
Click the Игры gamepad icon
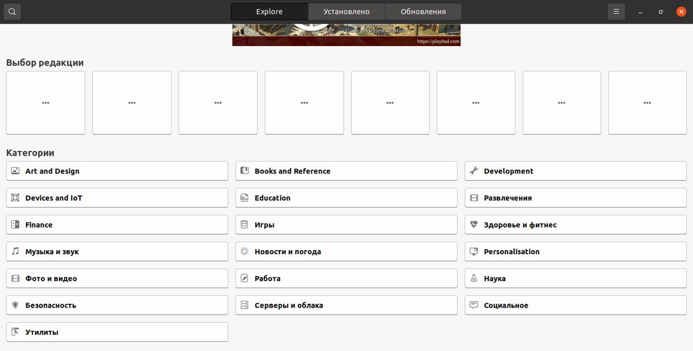coord(244,225)
